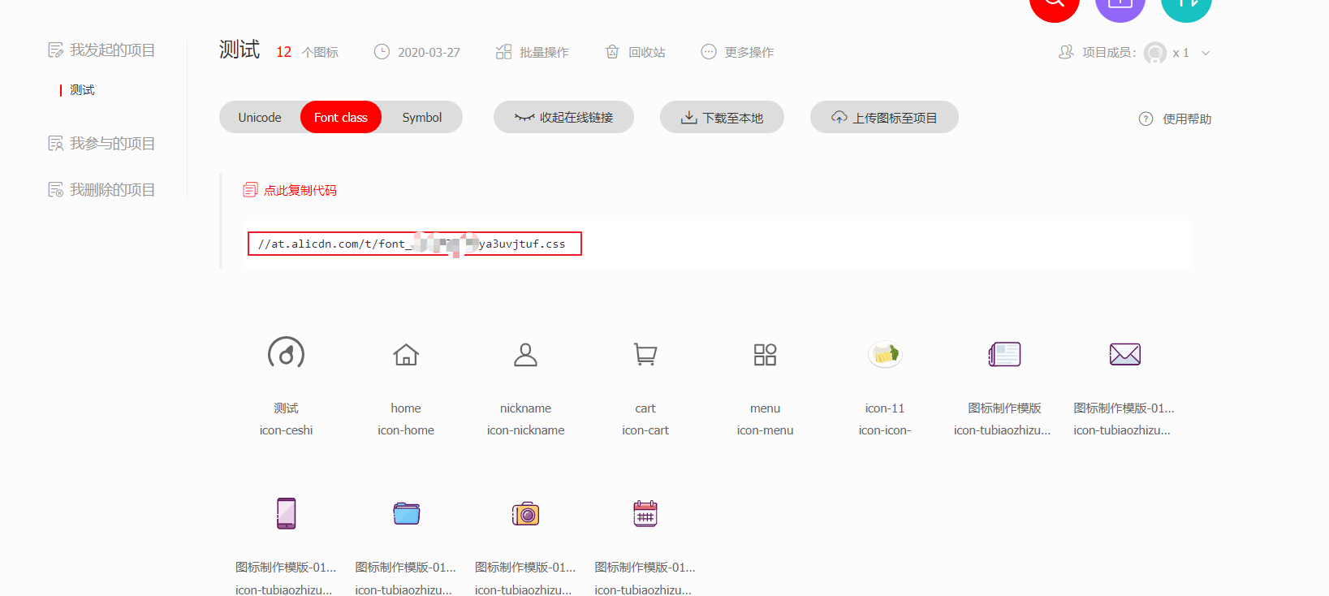
Task: Click the 使用帮助 question mark icon
Action: pyautogui.click(x=1146, y=119)
